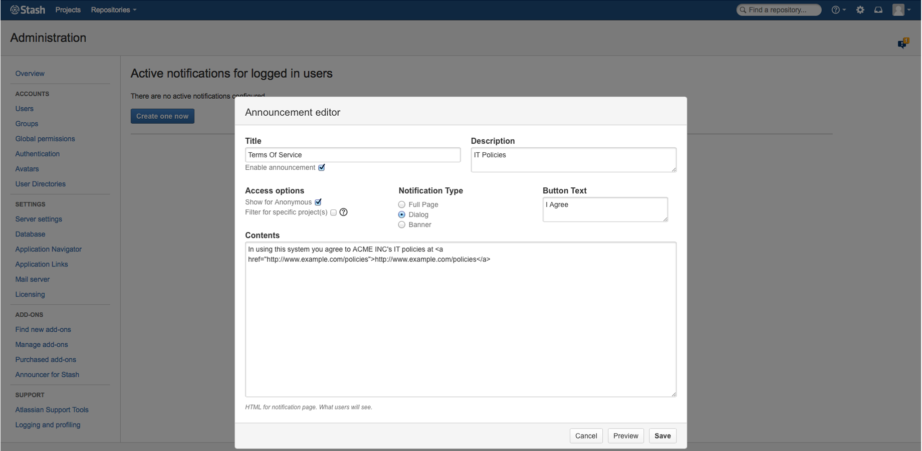Open the administration gear icon
Image resolution: width=922 pixels, height=451 pixels.
[860, 10]
